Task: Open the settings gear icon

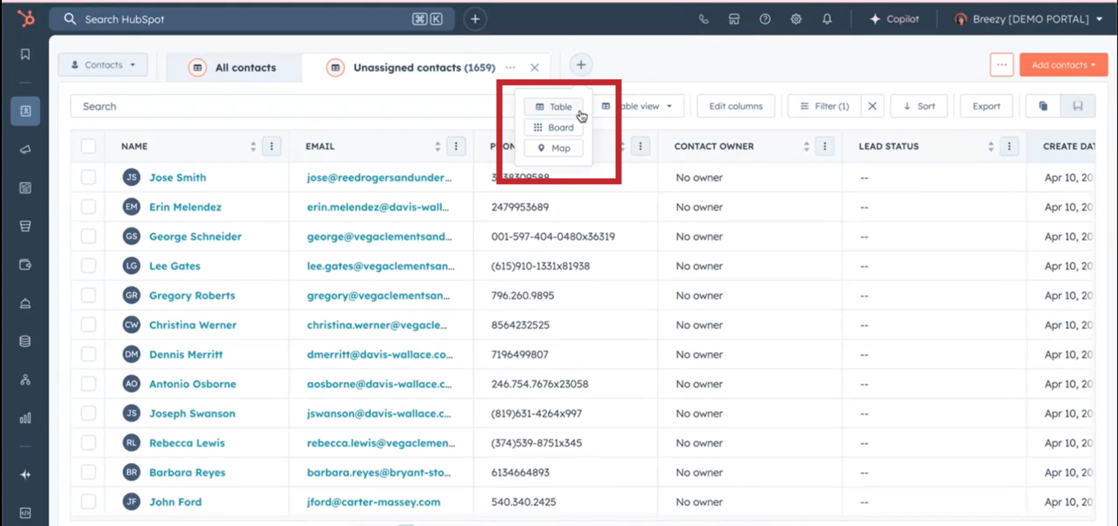Action: click(x=796, y=19)
